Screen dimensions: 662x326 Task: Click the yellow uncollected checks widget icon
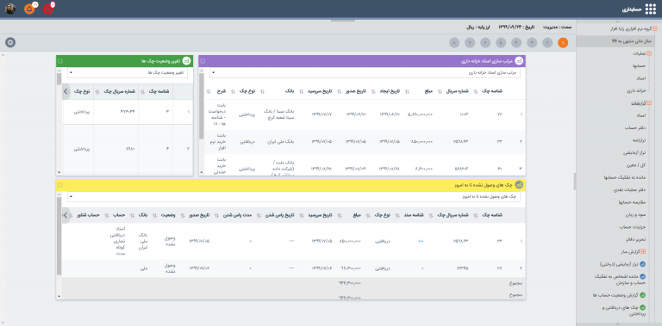[x=519, y=184]
